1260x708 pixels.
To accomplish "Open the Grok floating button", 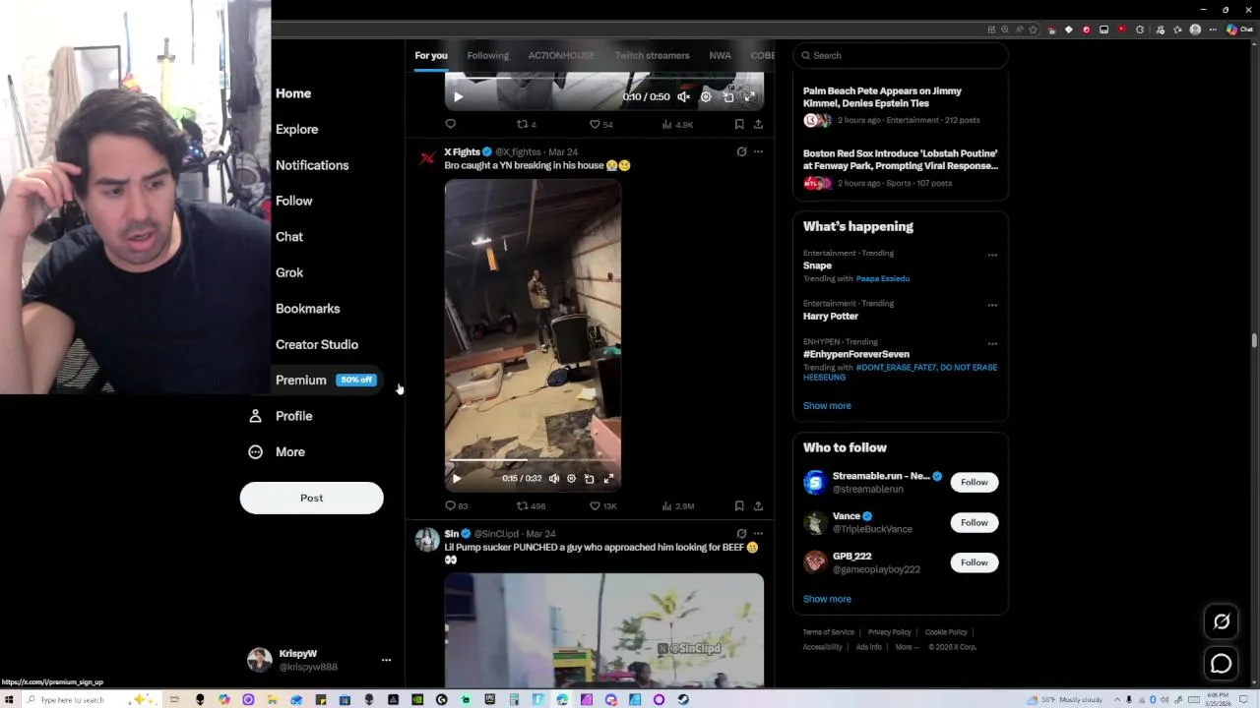I will [x=1222, y=621].
